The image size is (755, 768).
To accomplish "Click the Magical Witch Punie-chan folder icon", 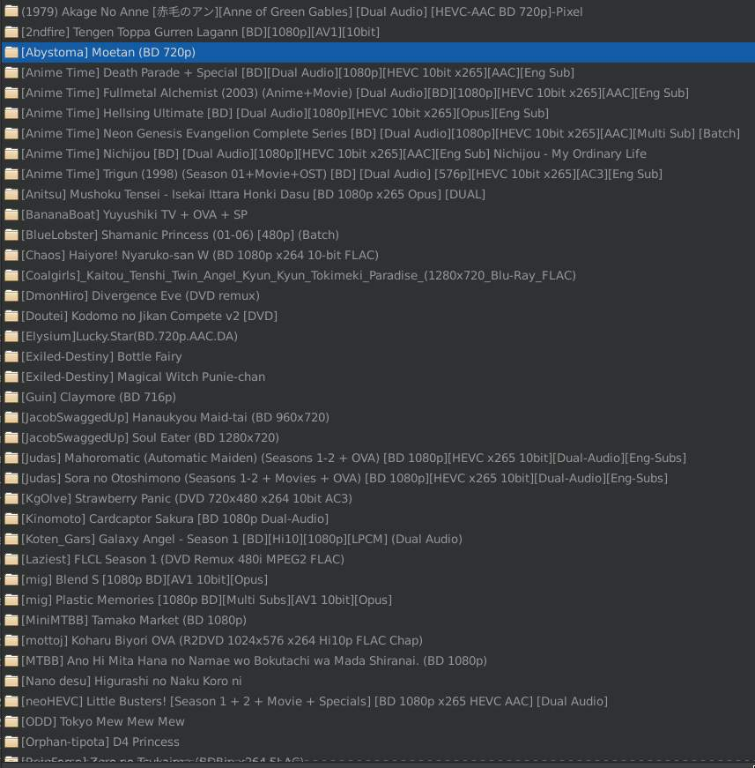I will click(11, 377).
